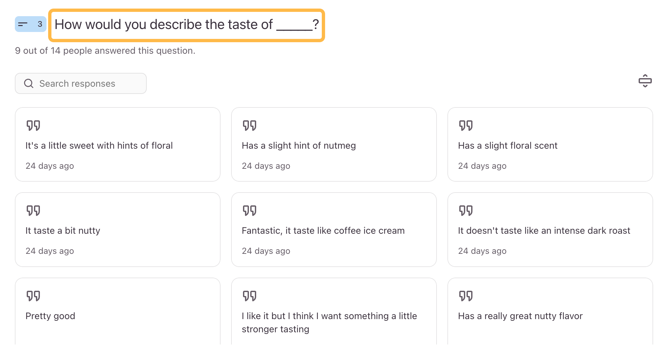Click the question number 3 badge
Screen dimensions: 666x358
40,24
